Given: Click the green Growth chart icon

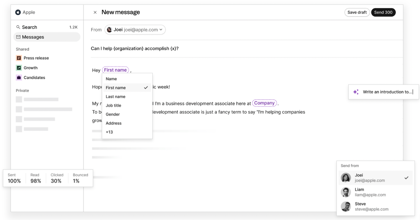Looking at the screenshot, I should (19, 68).
